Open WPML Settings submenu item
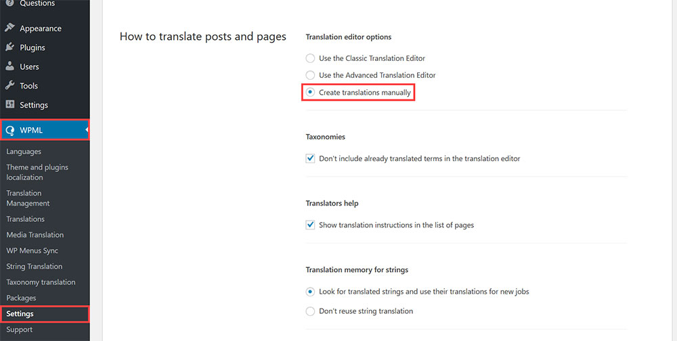Viewport: 677px width, 341px height. click(x=20, y=314)
